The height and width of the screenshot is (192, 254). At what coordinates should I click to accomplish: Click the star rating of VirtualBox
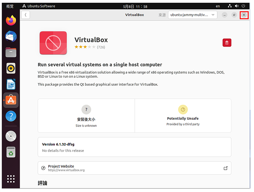click(85, 47)
